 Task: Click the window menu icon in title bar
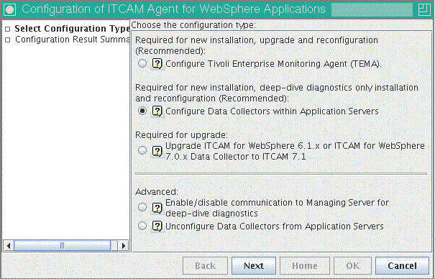click(10, 9)
